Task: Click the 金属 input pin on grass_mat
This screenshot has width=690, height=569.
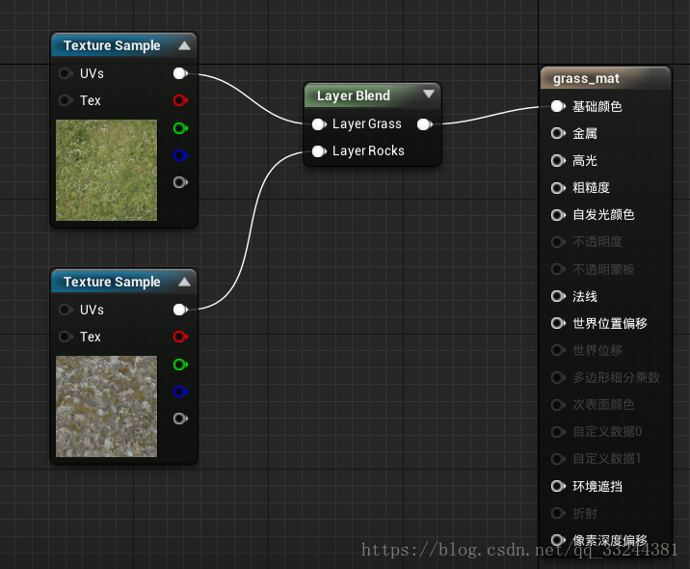Action: click(x=558, y=133)
